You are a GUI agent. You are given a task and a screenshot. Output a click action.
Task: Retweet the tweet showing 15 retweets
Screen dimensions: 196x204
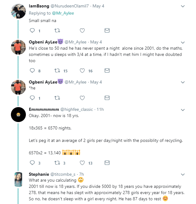pyautogui.click(x=57, y=71)
